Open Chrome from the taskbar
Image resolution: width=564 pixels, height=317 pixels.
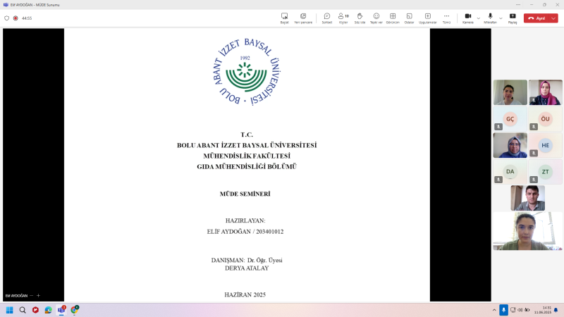(75, 310)
